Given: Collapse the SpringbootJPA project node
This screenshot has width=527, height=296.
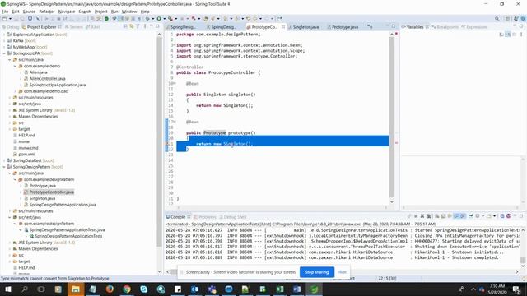Looking at the screenshot, I should (x=4, y=53).
